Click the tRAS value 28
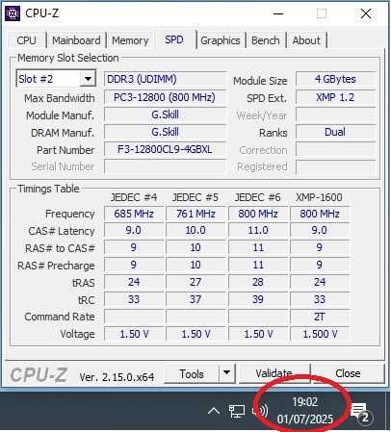 [258, 282]
